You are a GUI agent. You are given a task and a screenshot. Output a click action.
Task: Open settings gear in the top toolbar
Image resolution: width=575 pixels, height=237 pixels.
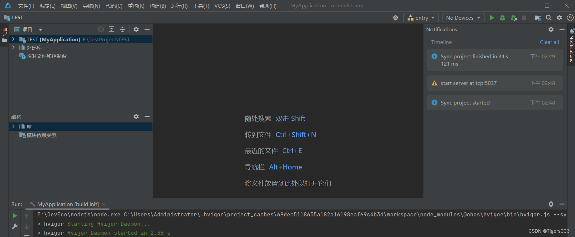(x=559, y=18)
